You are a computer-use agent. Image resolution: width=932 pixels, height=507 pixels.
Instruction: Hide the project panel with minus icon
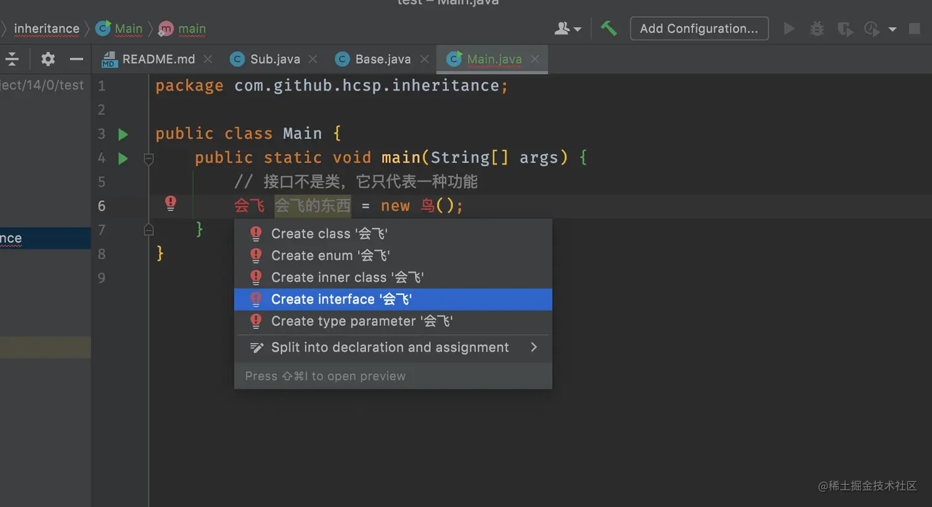tap(76, 59)
